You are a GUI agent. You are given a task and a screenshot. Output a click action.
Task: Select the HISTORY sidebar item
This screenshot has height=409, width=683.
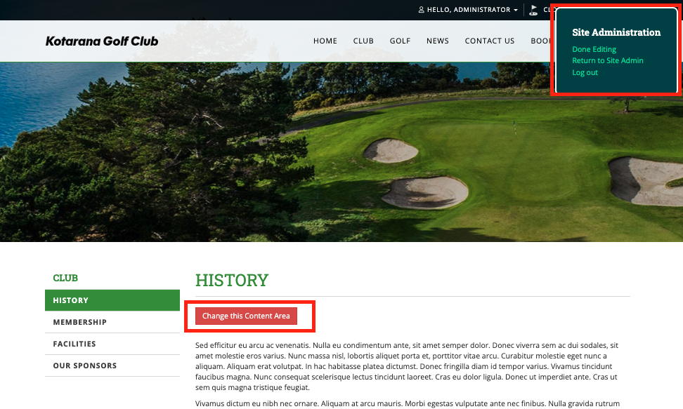point(112,300)
